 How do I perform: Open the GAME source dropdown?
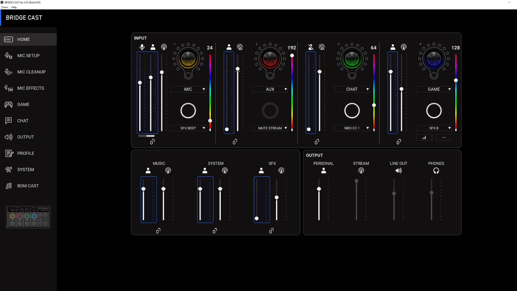click(x=434, y=89)
